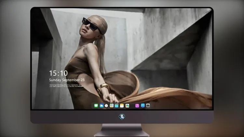Open the blue App Store icon
244x137 pixels.
pyautogui.click(x=143, y=106)
